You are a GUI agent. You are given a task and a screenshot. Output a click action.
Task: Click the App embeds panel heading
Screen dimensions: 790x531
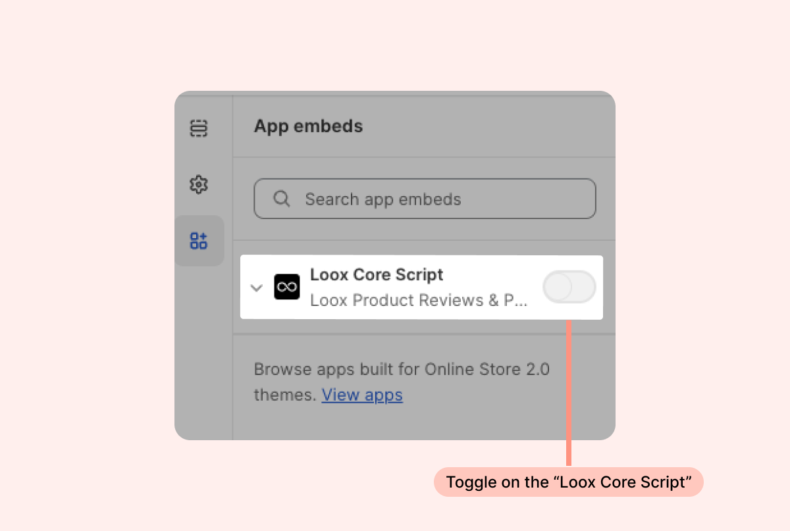(x=308, y=126)
